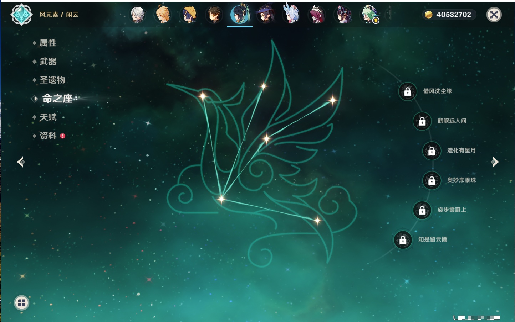This screenshot has width=515, height=322.
Task: Select the Sigewinne avatar with rabbit ears
Action: [x=291, y=14]
